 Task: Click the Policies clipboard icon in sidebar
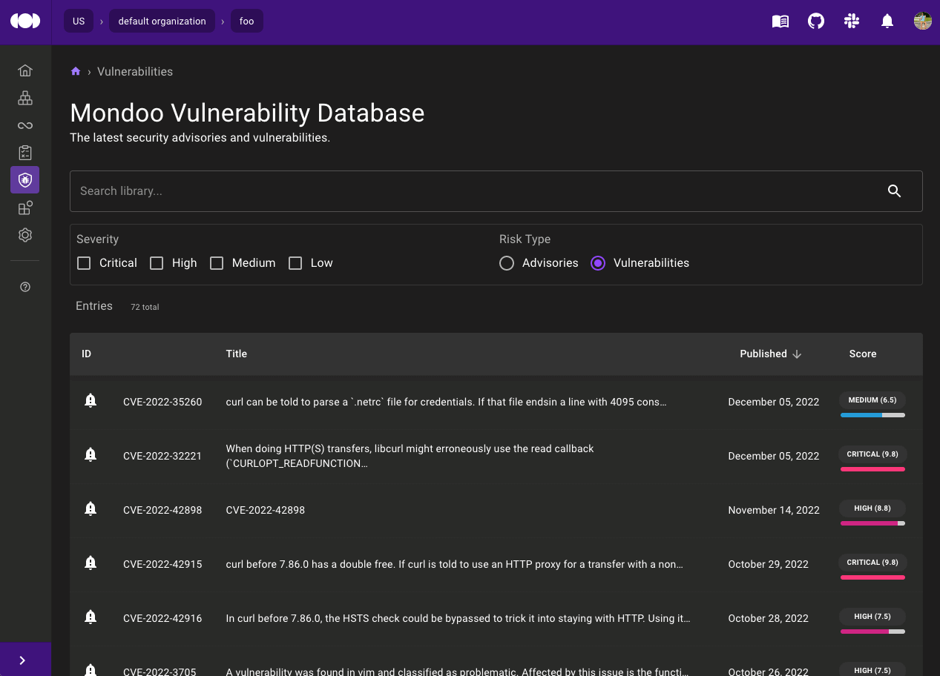pos(24,152)
